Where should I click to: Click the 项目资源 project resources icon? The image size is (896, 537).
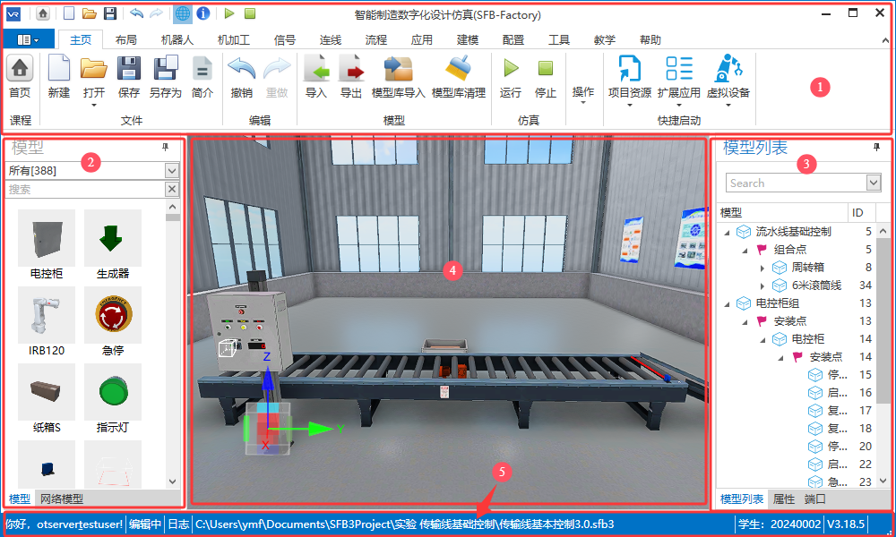[629, 70]
